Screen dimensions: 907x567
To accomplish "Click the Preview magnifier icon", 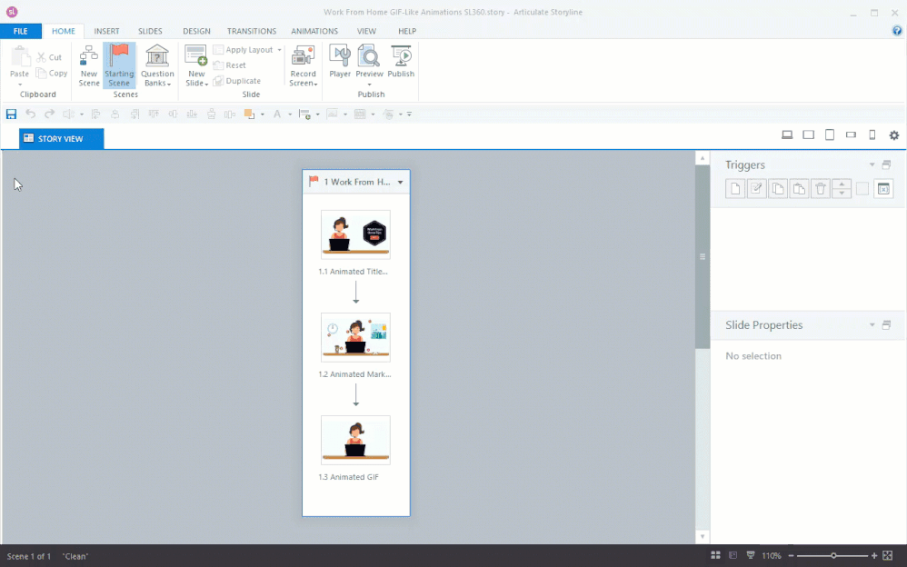I will (x=369, y=56).
